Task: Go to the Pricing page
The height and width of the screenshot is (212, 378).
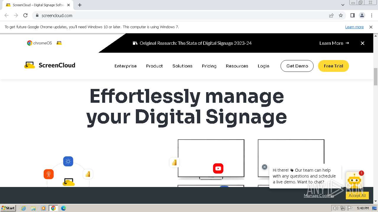Action: [209, 66]
